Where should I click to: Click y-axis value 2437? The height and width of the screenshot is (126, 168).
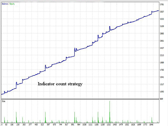162,48
